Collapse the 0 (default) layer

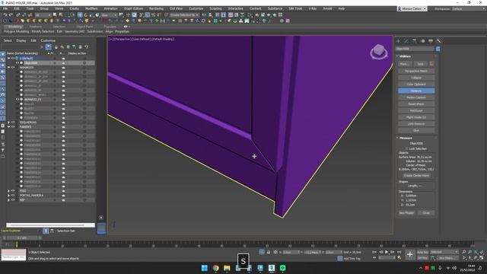pos(8,58)
